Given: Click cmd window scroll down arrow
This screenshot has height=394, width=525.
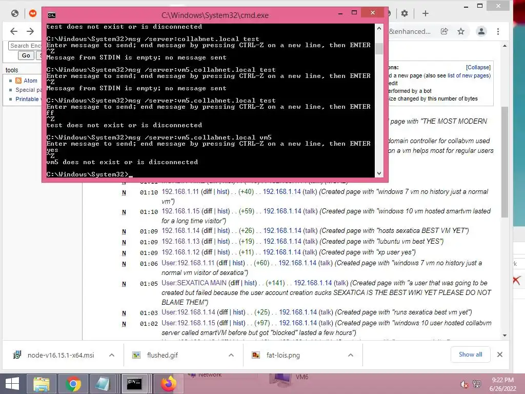Looking at the screenshot, I should [379, 173].
